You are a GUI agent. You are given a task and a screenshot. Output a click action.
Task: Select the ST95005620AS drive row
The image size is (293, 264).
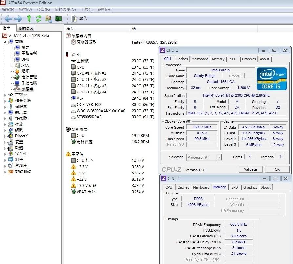(113, 117)
